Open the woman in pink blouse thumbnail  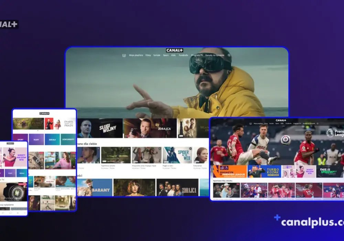tap(60, 160)
